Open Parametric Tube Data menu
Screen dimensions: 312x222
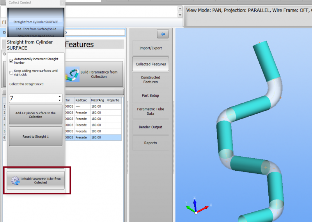point(151,111)
